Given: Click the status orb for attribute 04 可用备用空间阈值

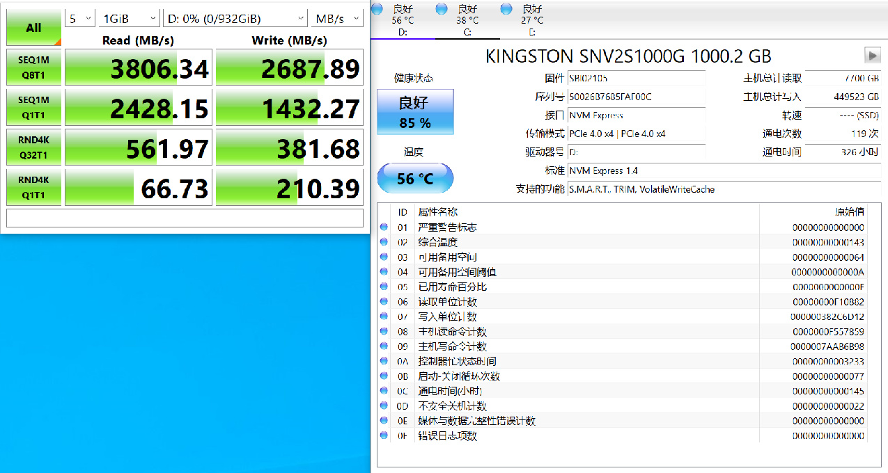Looking at the screenshot, I should pyautogui.click(x=384, y=272).
